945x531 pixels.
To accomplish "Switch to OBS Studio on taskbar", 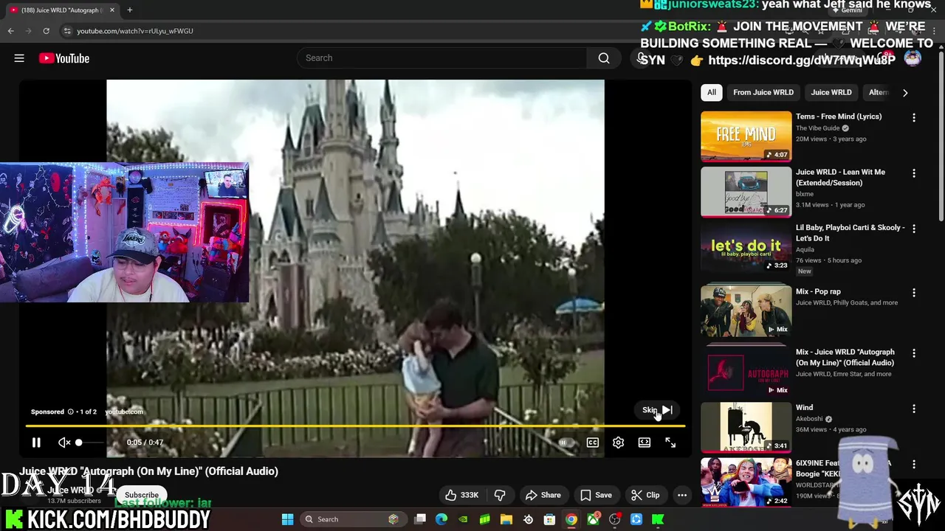I will tap(614, 519).
